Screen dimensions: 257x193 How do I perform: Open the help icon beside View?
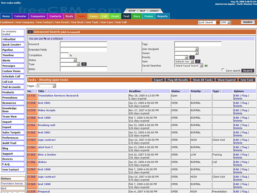pos(198,61)
